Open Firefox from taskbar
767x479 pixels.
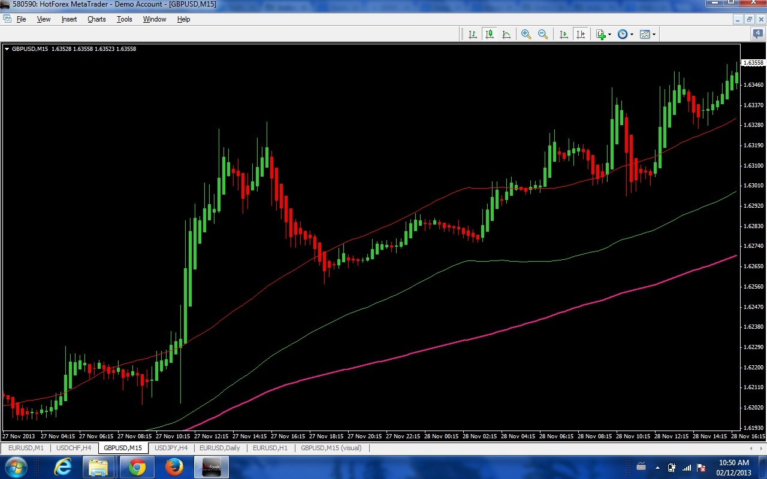pos(174,467)
